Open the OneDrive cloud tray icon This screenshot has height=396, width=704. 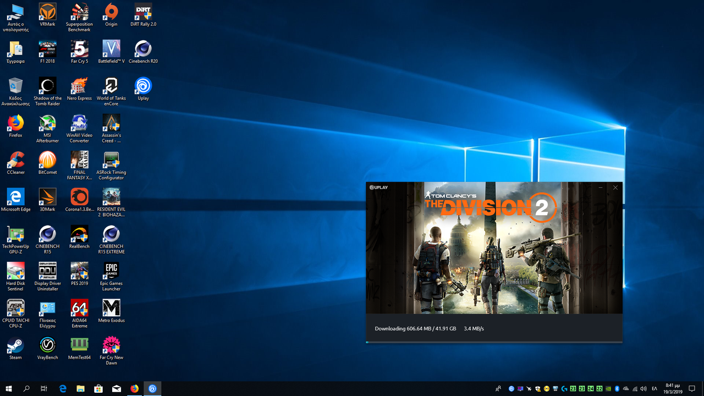[626, 389]
